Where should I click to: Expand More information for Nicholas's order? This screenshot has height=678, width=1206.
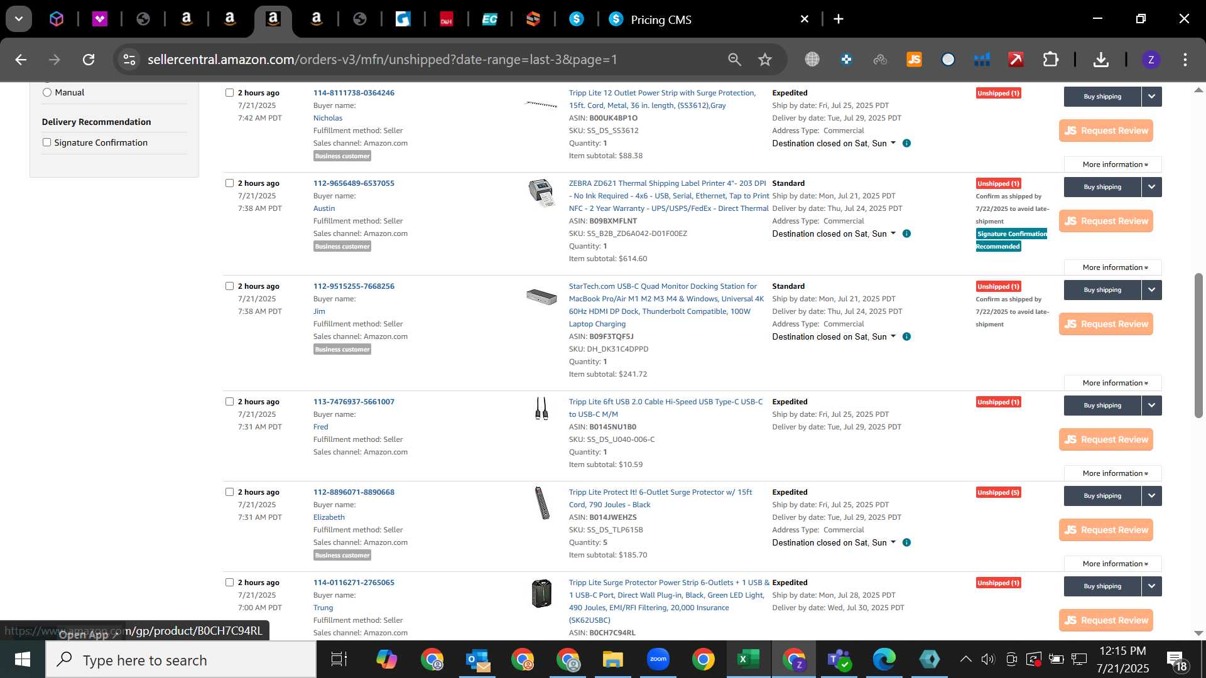[1112, 164]
